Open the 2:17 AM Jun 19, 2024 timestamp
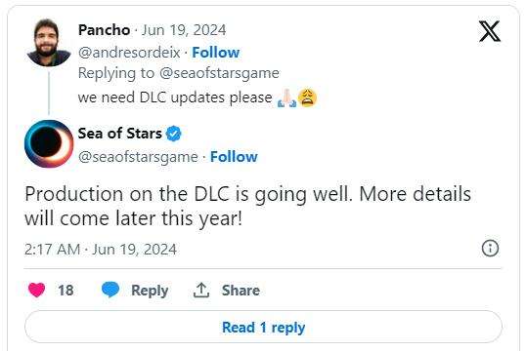Image resolution: width=526 pixels, height=351 pixels. [101, 250]
